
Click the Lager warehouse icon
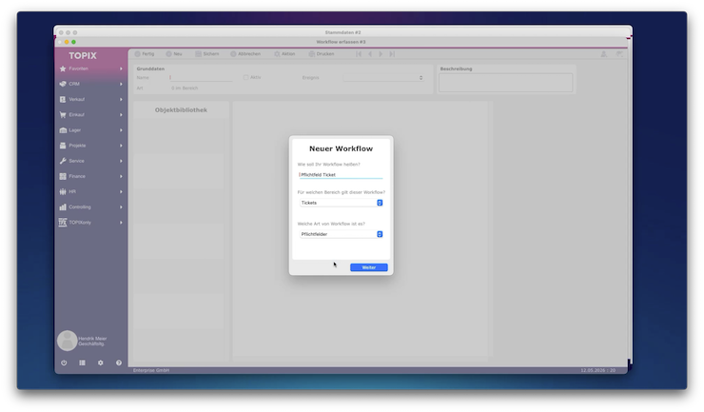coord(63,130)
